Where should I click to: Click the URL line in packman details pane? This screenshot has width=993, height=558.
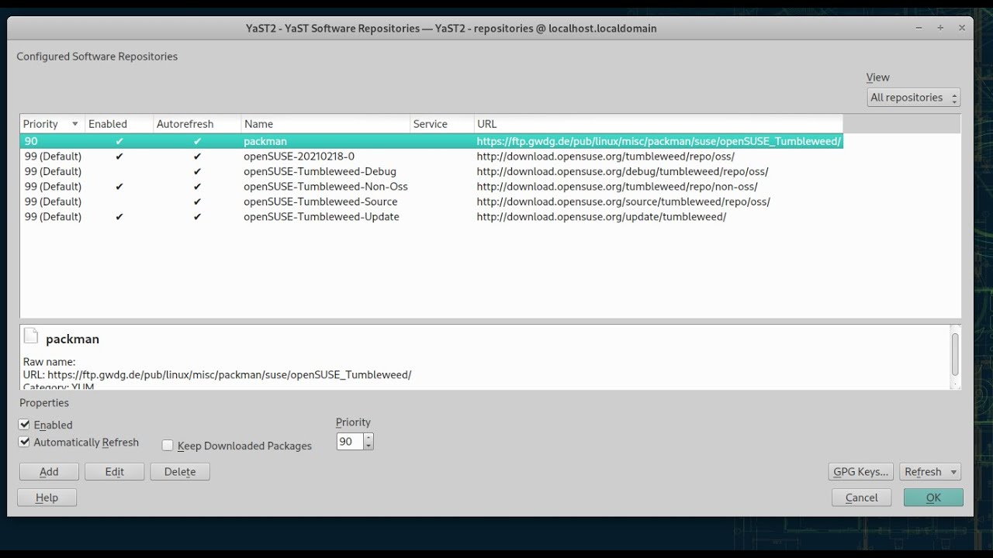click(217, 374)
